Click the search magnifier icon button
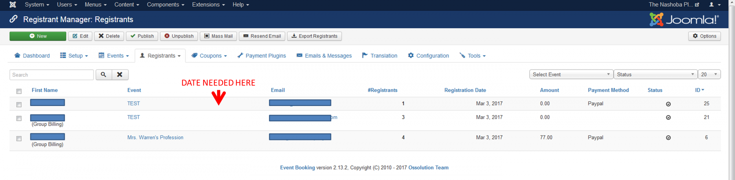Image resolution: width=735 pixels, height=180 pixels. pyautogui.click(x=104, y=75)
